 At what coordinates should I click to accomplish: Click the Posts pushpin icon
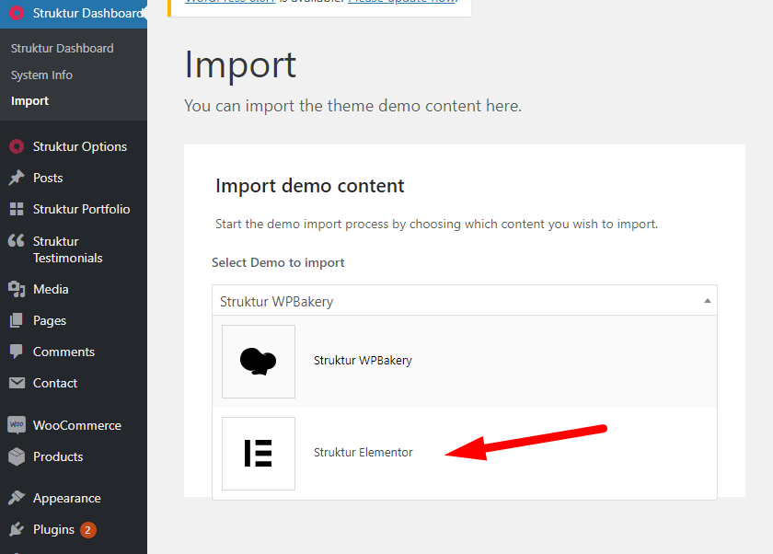coord(17,178)
